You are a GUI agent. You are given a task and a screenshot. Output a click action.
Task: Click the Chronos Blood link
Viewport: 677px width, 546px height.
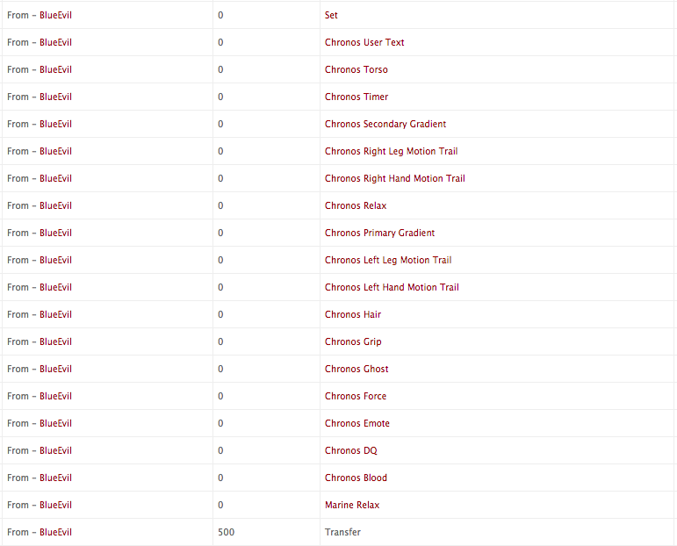click(x=357, y=478)
